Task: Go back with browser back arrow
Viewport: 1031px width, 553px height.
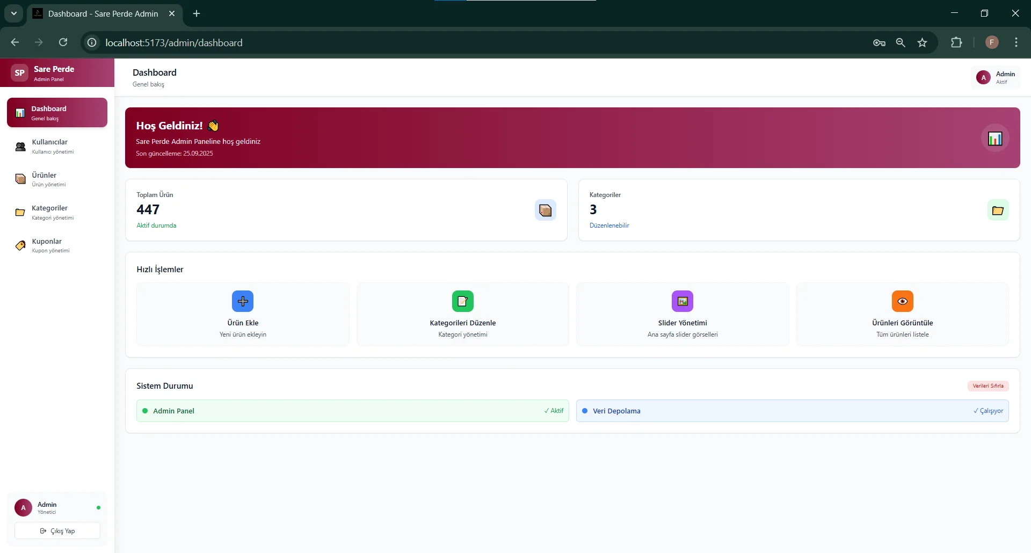Action: click(x=15, y=42)
